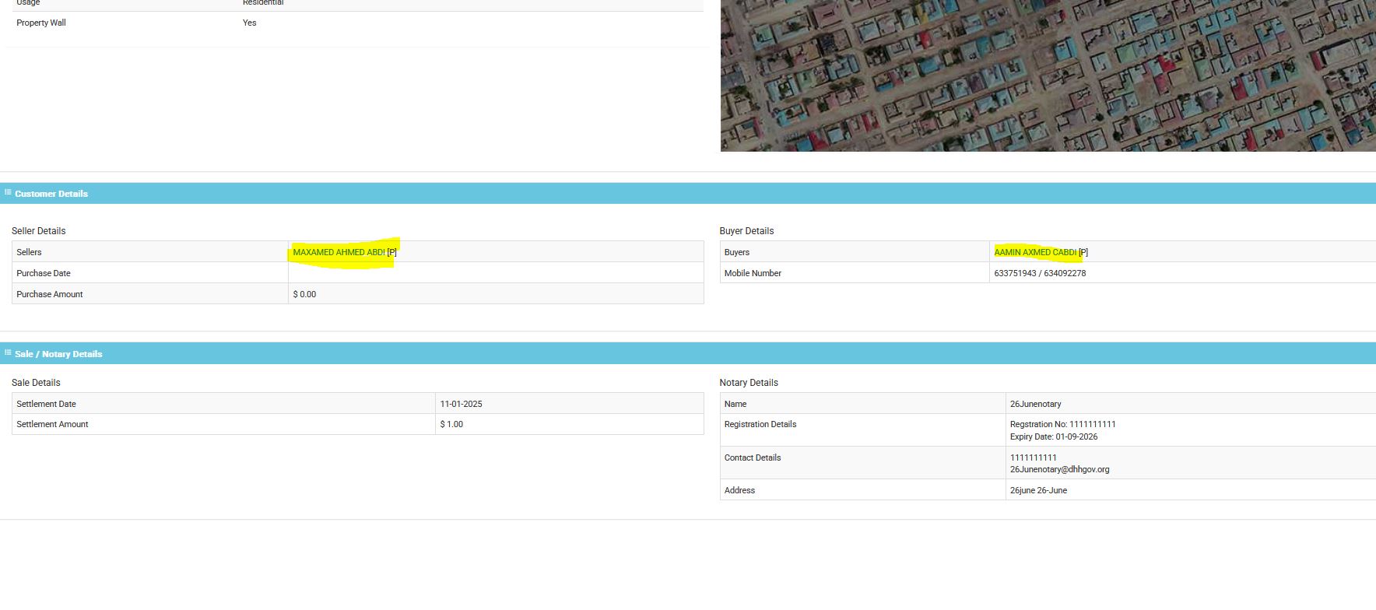Select seller name MAXAMED AHMED ABDI
This screenshot has height=610, width=1376.
click(x=339, y=252)
